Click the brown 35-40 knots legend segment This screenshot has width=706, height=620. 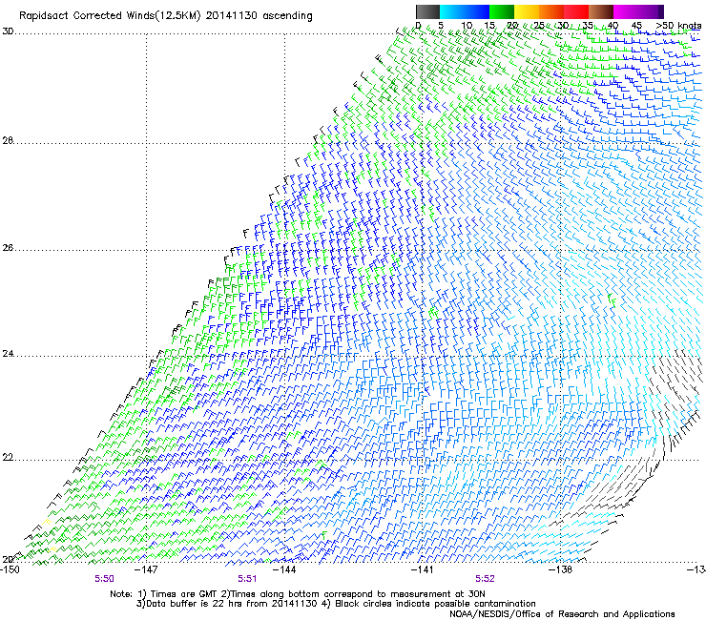tap(601, 11)
